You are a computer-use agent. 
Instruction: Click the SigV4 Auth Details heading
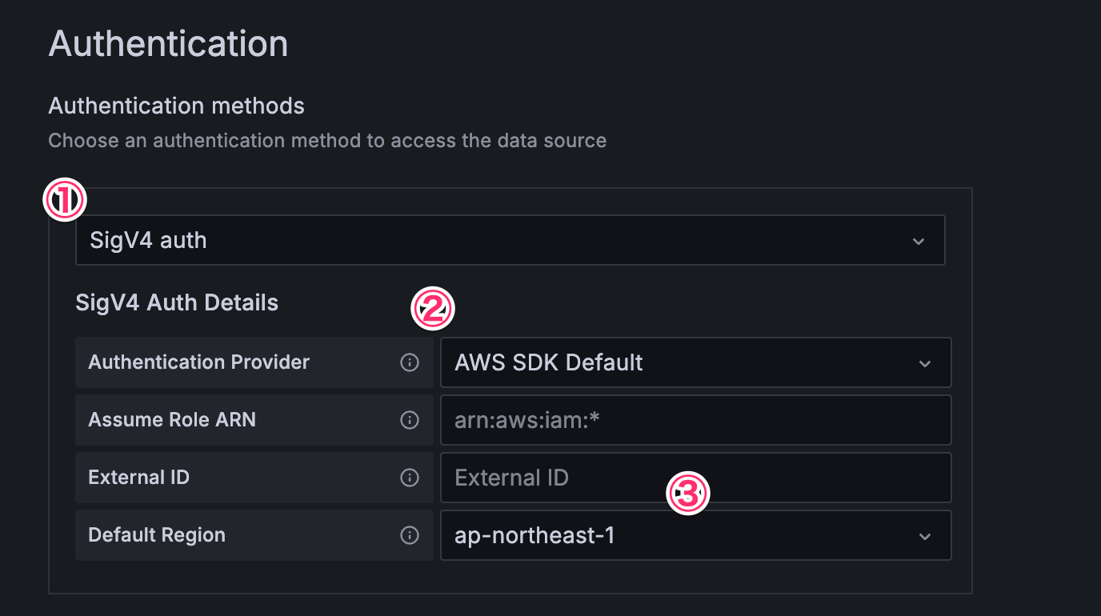click(177, 303)
